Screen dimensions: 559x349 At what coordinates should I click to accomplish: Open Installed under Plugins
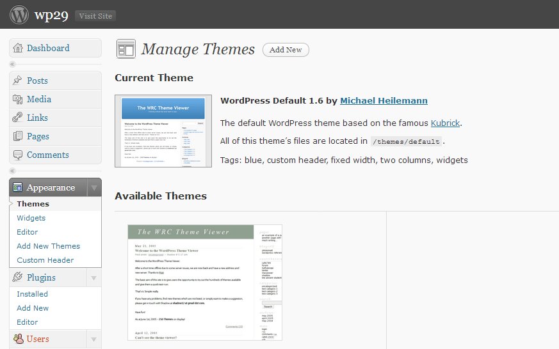tap(32, 294)
